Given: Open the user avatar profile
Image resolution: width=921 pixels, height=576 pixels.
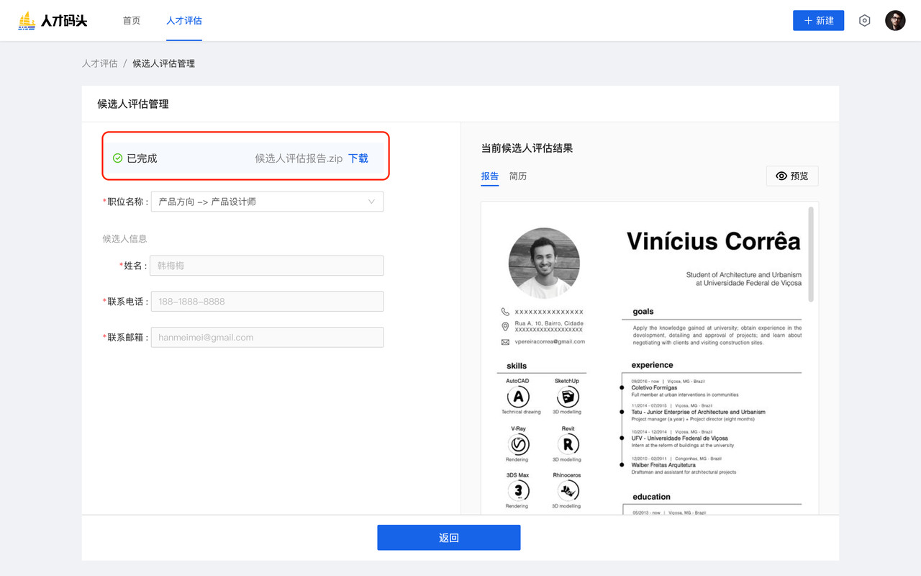Looking at the screenshot, I should tap(895, 21).
